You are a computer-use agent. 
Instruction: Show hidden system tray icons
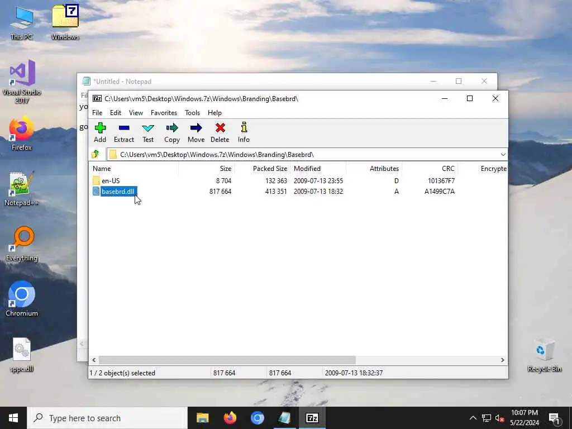473,418
